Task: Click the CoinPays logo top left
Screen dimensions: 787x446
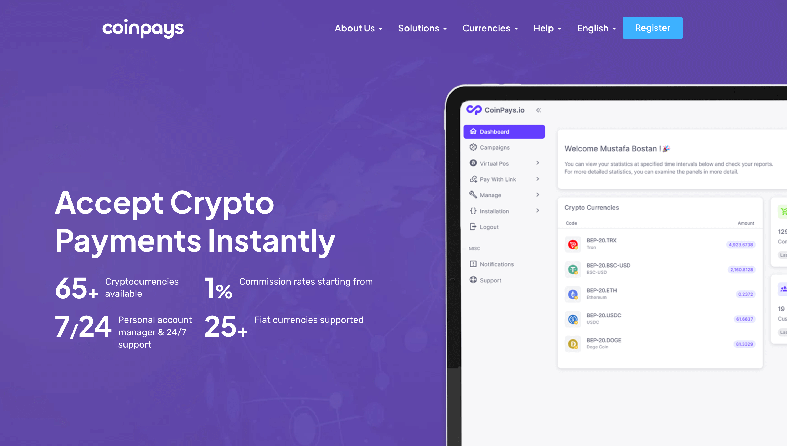Action: pos(142,28)
